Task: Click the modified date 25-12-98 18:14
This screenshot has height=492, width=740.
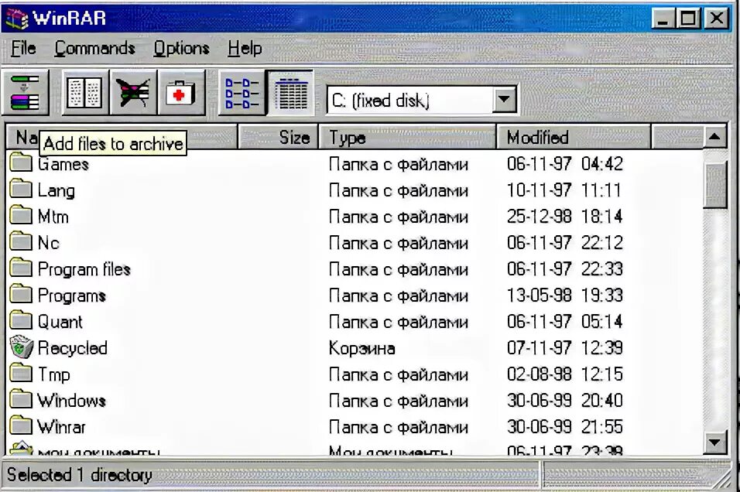Action: pos(565,217)
